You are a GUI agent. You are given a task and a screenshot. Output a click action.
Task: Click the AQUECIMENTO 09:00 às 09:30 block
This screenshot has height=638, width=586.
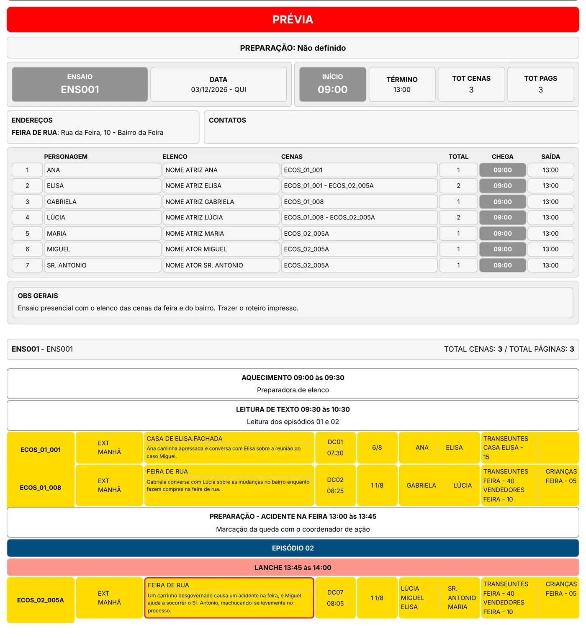click(x=293, y=383)
